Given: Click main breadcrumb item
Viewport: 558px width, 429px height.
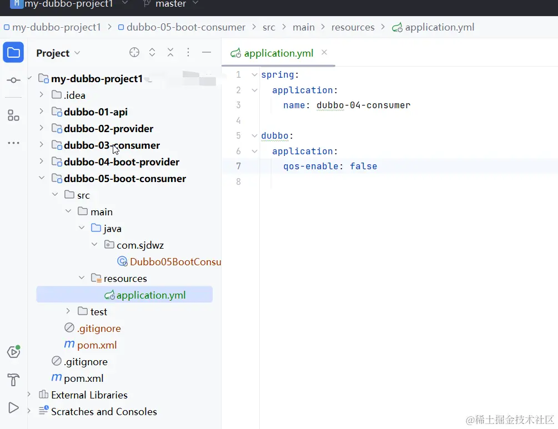Looking at the screenshot, I should 304,27.
